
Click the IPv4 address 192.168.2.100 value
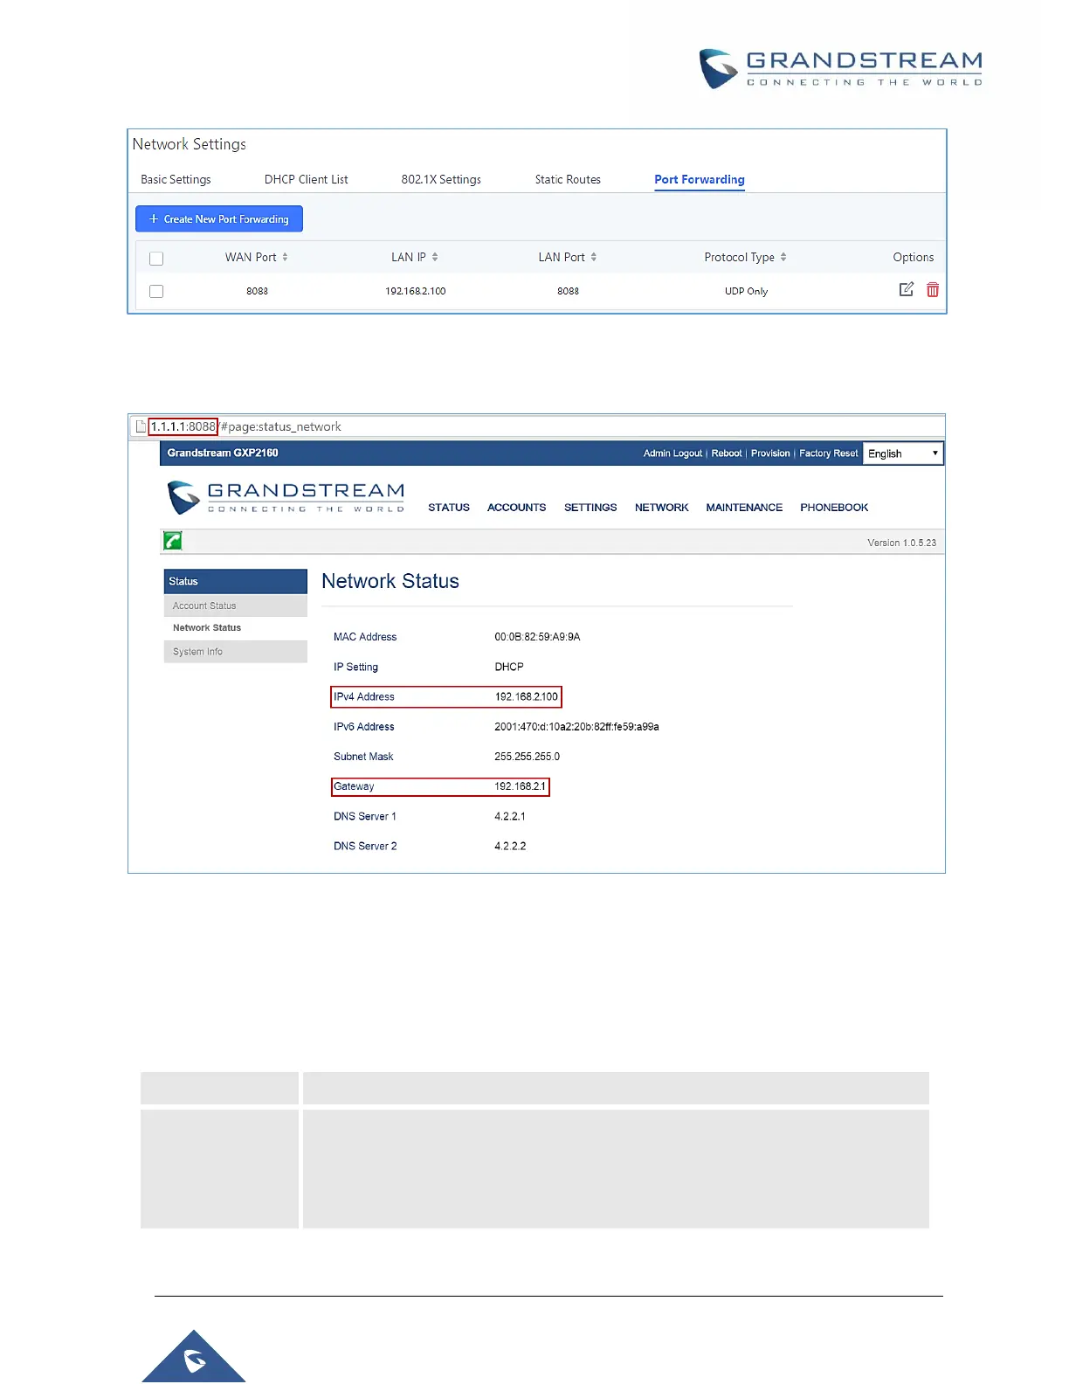(526, 697)
